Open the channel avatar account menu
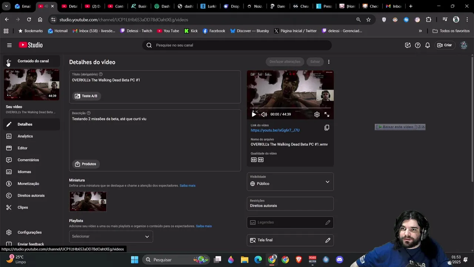Image resolution: width=474 pixels, height=267 pixels. [x=464, y=45]
